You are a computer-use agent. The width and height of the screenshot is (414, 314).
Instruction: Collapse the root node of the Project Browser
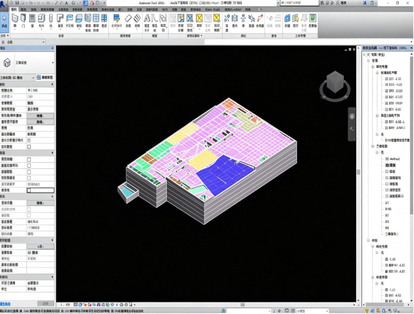(x=364, y=55)
